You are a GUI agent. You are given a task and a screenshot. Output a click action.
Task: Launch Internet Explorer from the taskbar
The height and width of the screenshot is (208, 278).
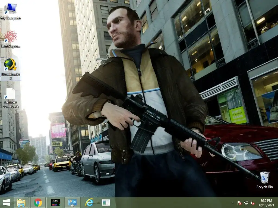[89, 203]
